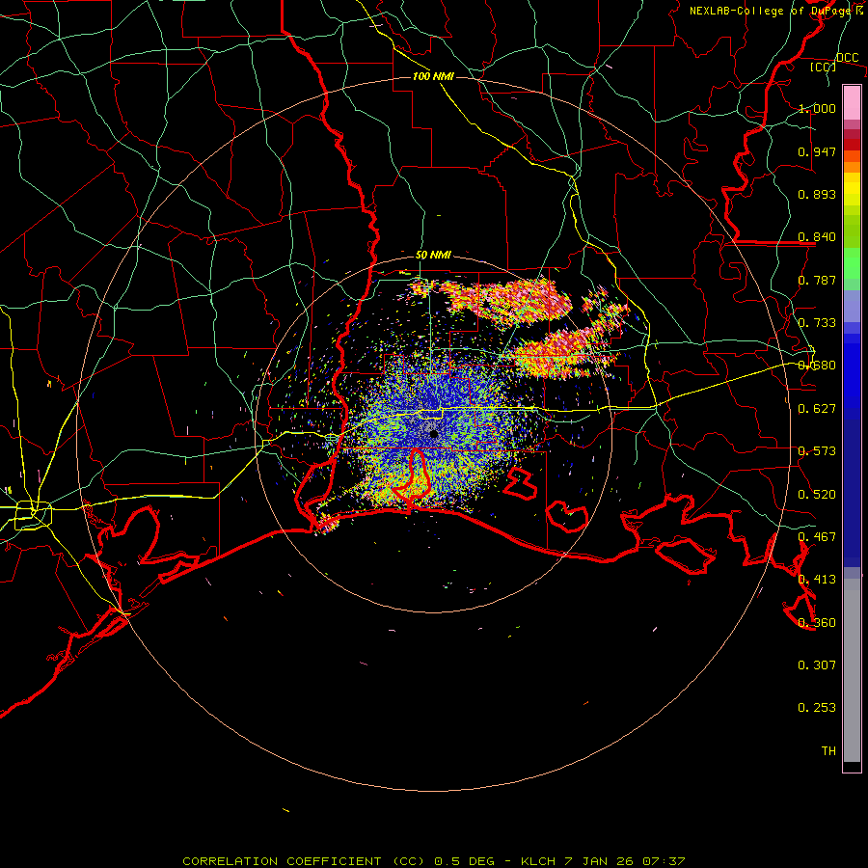Click the 0.733 value on color scale
Screen dimensions: 868x868
coord(817,323)
